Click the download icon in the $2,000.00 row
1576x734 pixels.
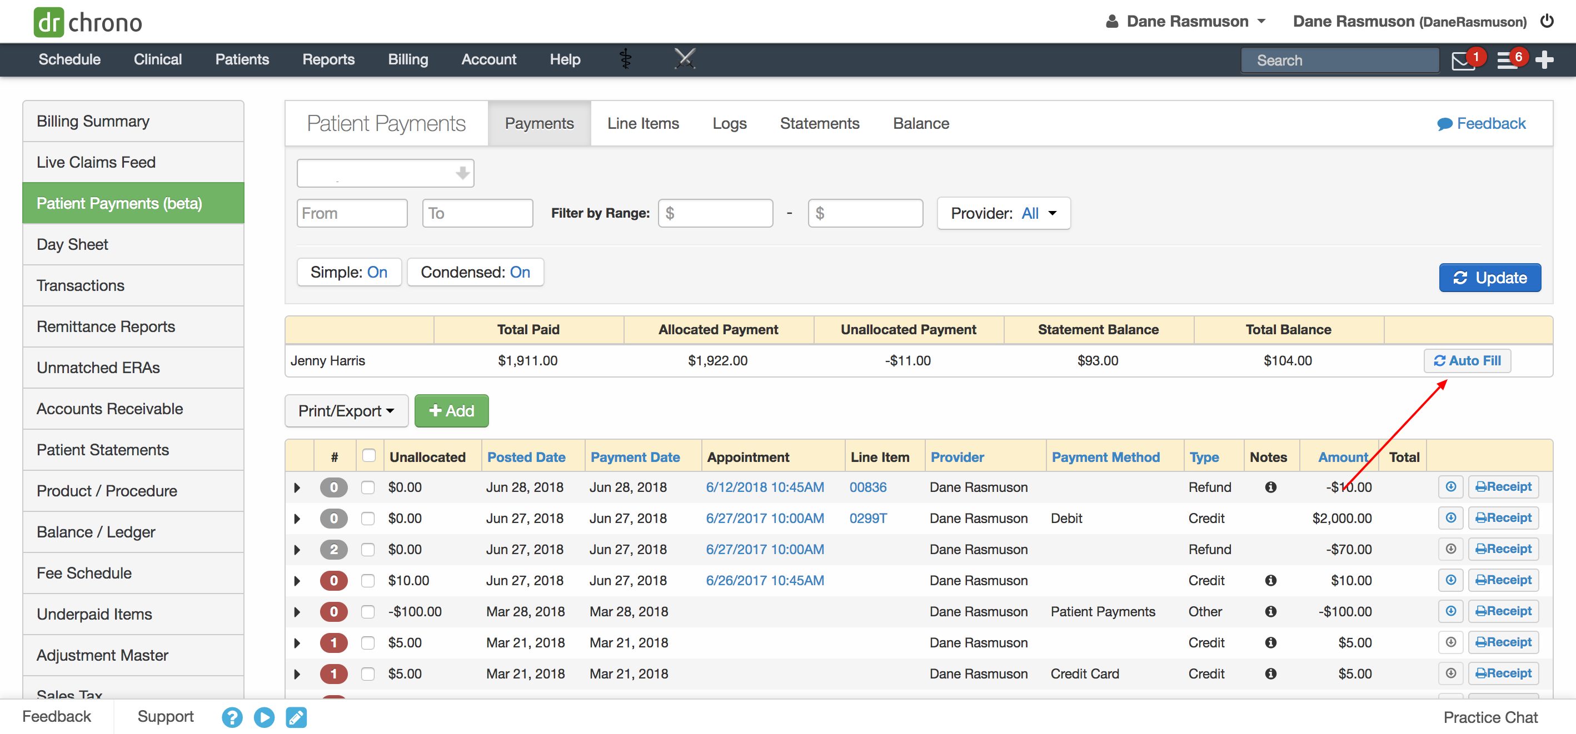tap(1450, 517)
